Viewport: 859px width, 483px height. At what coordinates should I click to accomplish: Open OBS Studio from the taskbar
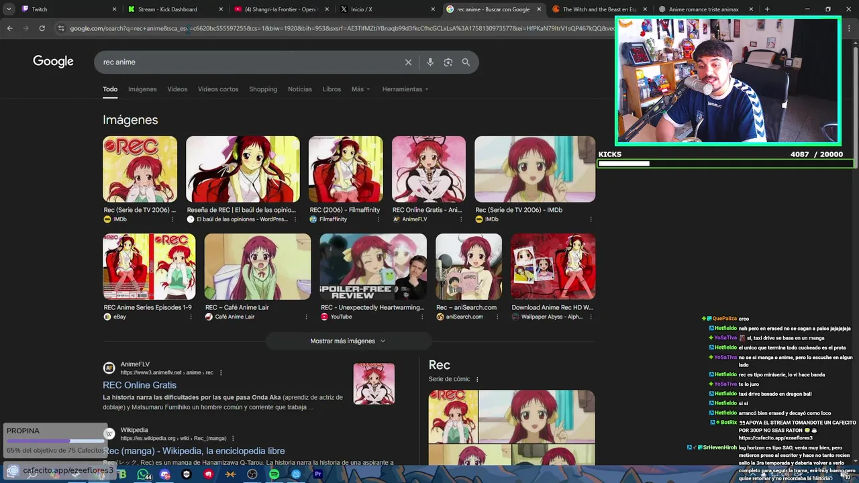(x=252, y=474)
